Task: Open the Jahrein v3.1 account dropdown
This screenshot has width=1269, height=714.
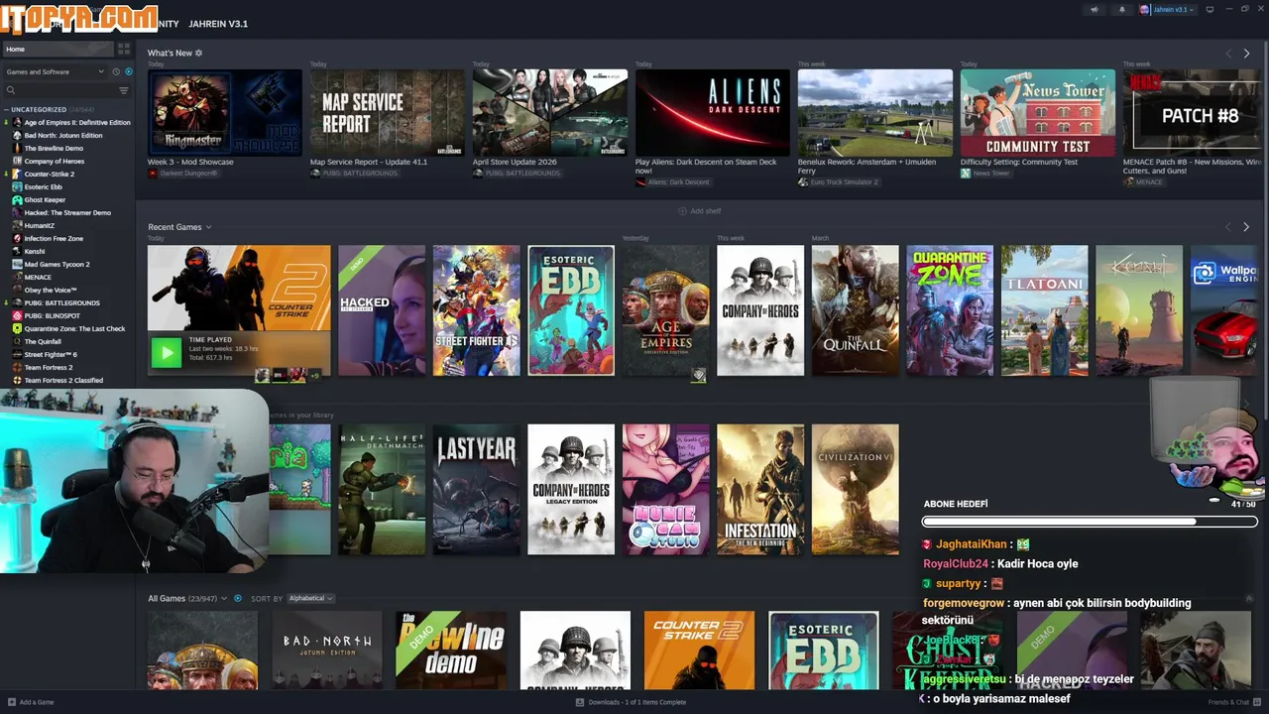Action: [x=1168, y=10]
